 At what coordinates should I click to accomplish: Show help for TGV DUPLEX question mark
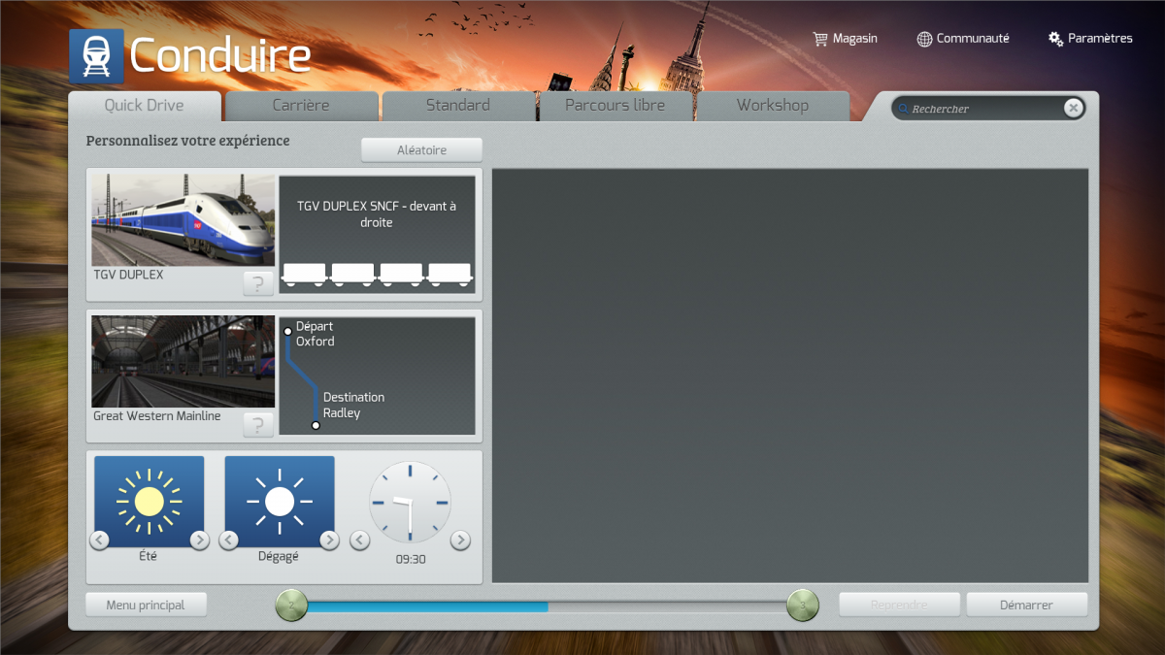(258, 284)
